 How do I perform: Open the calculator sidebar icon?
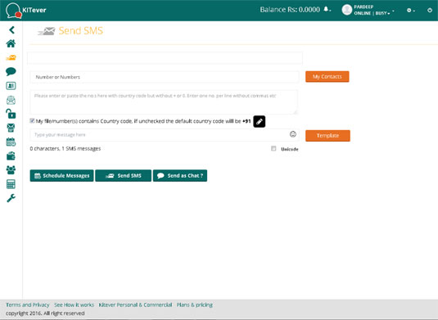pyautogui.click(x=11, y=184)
